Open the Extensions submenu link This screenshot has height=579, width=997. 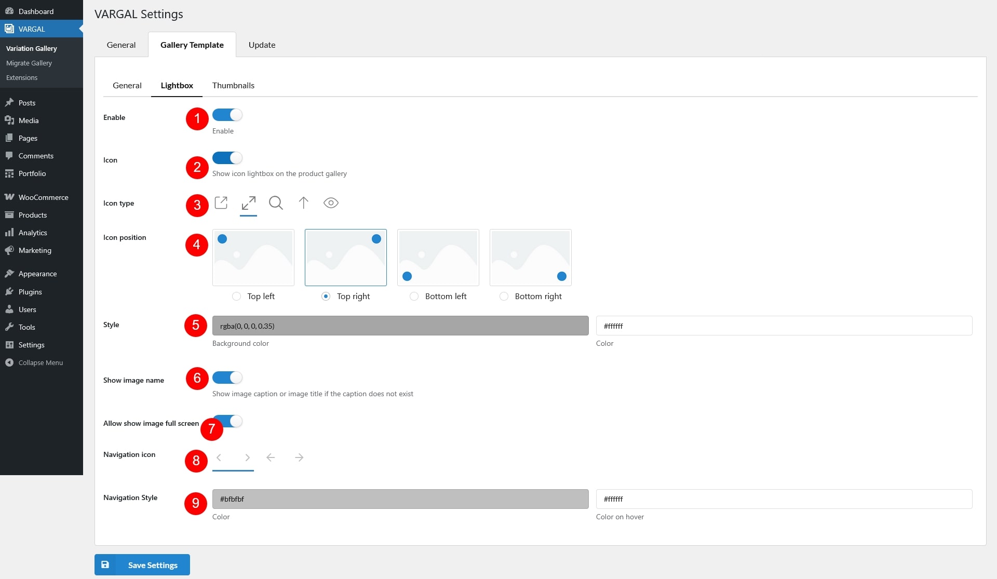pyautogui.click(x=22, y=77)
